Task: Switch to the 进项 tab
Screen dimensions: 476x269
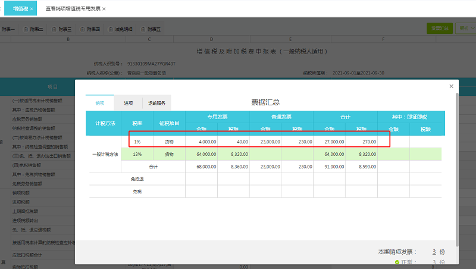Action: (x=128, y=103)
